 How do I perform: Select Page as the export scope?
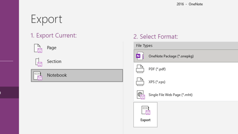tap(77, 48)
